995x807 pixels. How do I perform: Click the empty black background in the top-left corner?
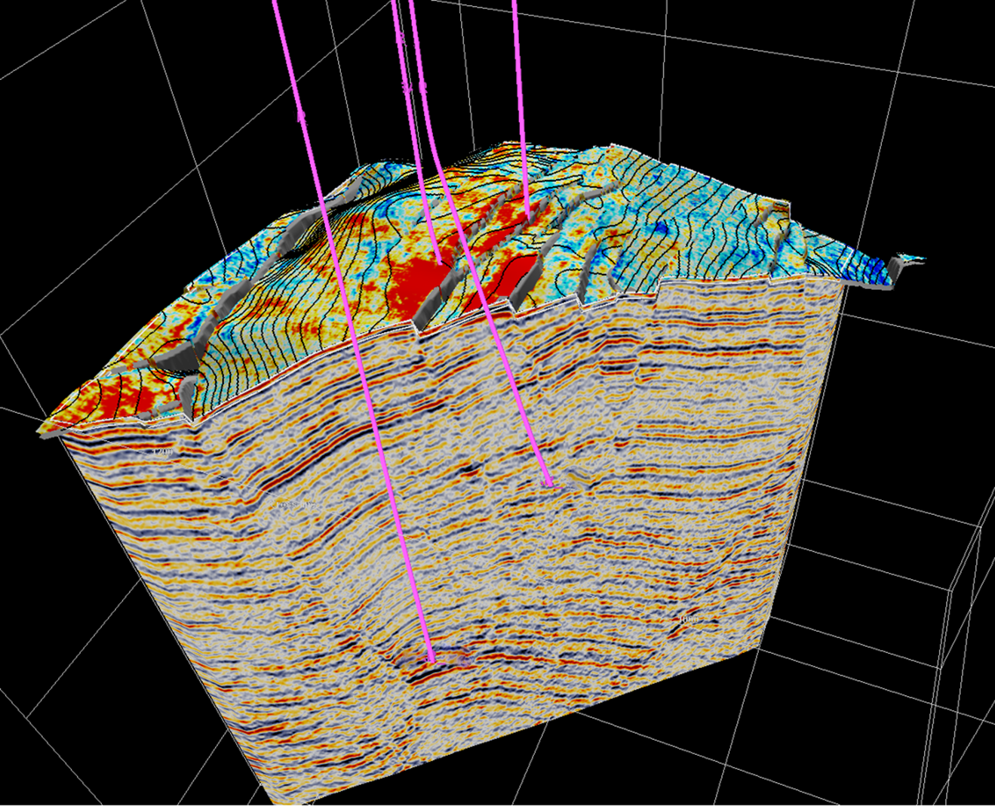pos(45,30)
